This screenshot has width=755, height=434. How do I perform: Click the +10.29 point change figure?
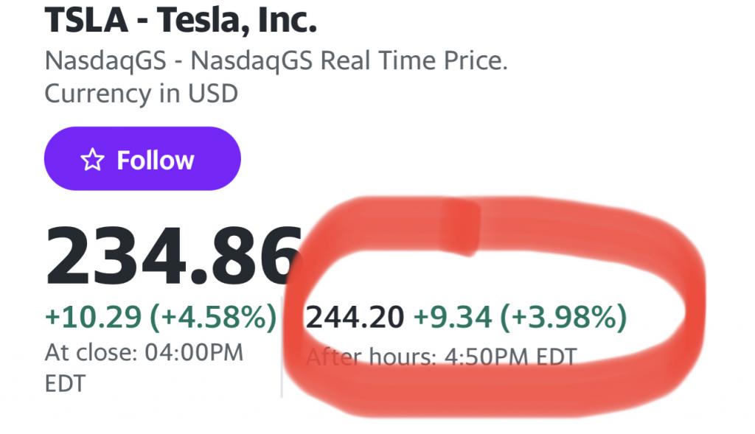tap(93, 318)
